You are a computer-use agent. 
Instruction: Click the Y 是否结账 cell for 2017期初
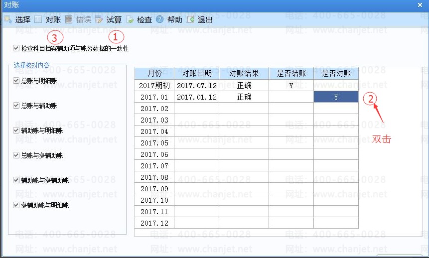point(291,85)
